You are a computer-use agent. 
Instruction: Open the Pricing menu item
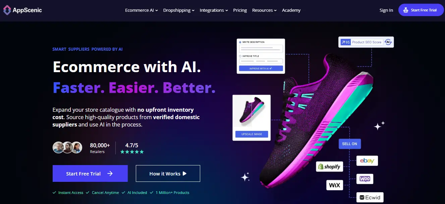click(x=240, y=10)
